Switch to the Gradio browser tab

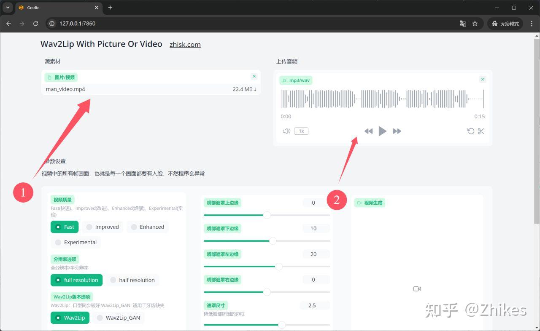coord(58,8)
